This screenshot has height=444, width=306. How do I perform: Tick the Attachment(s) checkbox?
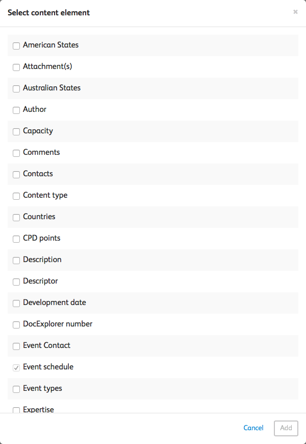point(16,67)
